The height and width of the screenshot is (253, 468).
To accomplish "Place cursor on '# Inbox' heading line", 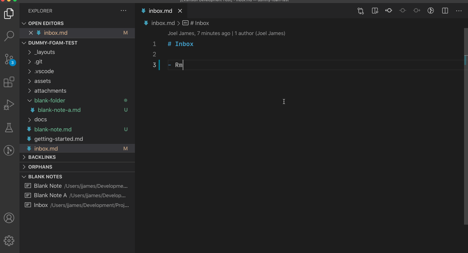I will [x=181, y=44].
